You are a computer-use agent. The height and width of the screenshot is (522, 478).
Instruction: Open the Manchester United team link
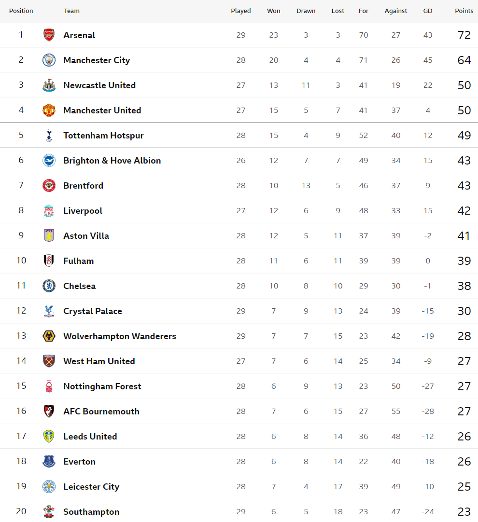point(102,110)
